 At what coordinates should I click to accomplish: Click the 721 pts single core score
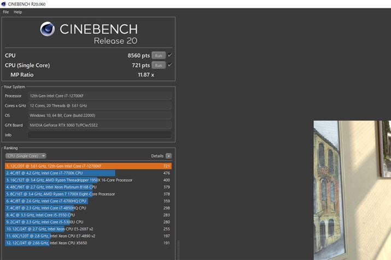(x=141, y=65)
